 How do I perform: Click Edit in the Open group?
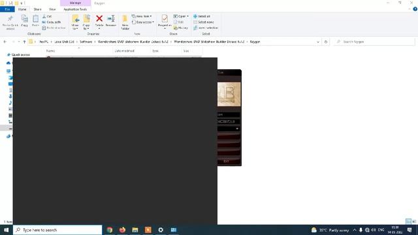[178, 22]
